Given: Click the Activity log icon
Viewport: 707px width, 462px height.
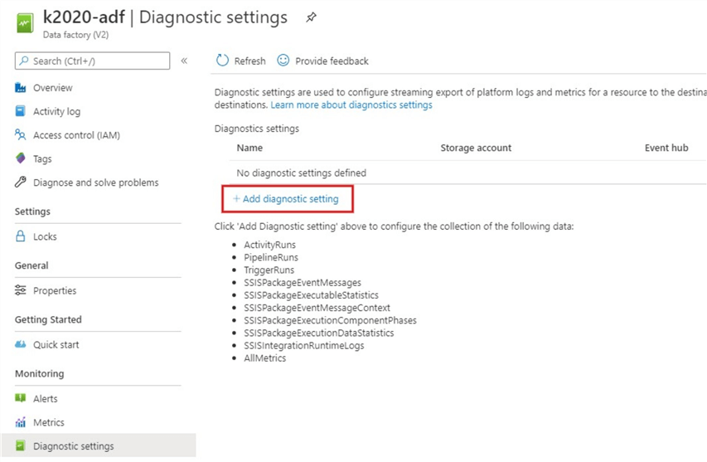Looking at the screenshot, I should [20, 111].
